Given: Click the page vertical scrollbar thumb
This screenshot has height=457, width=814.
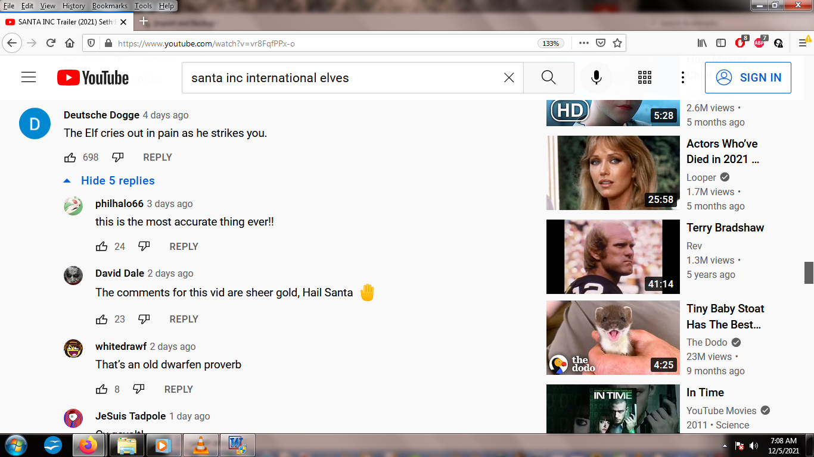Looking at the screenshot, I should coord(809,273).
